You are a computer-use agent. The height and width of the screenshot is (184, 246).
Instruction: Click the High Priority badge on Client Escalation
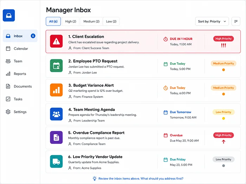tap(224, 39)
